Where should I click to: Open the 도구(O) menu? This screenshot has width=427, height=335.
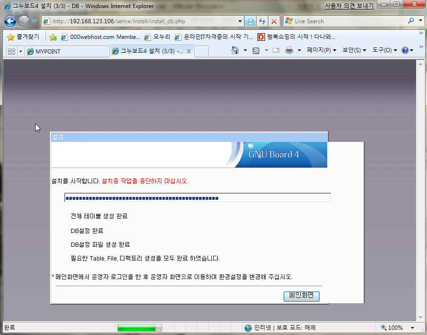coord(385,50)
